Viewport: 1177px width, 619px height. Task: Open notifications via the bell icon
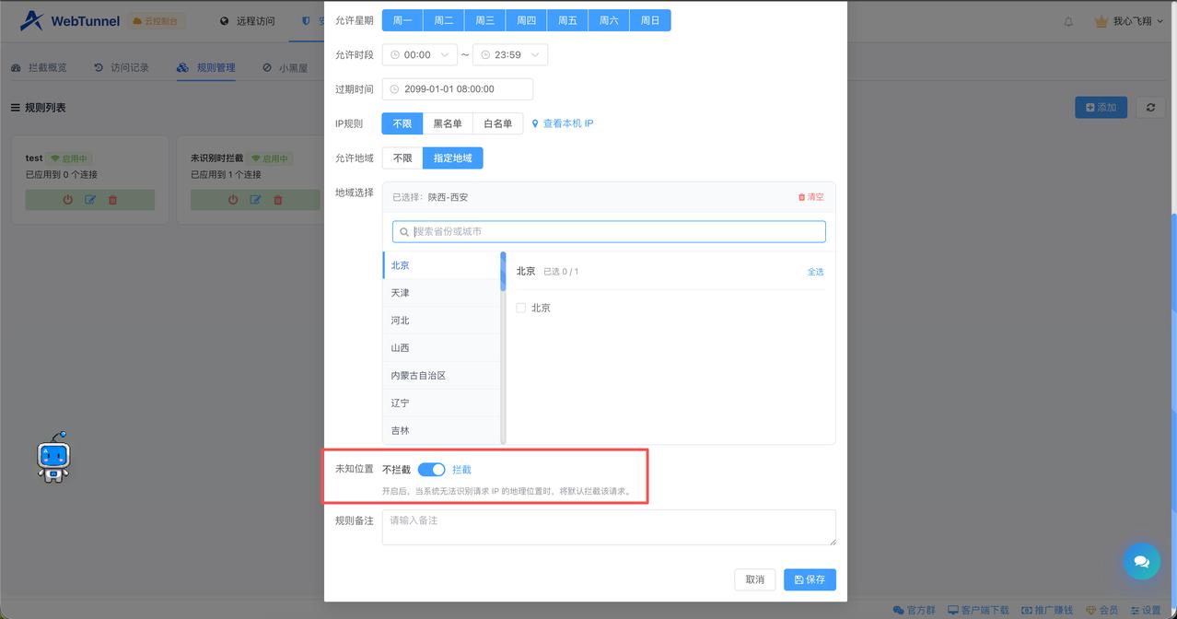tap(1068, 21)
